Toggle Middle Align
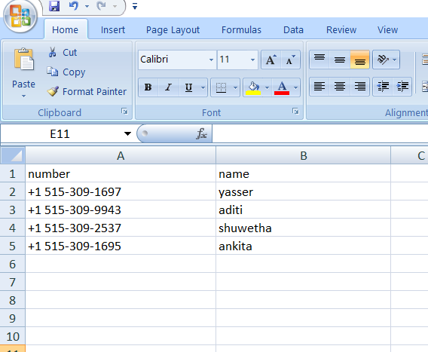The height and width of the screenshot is (352, 428). coord(340,60)
